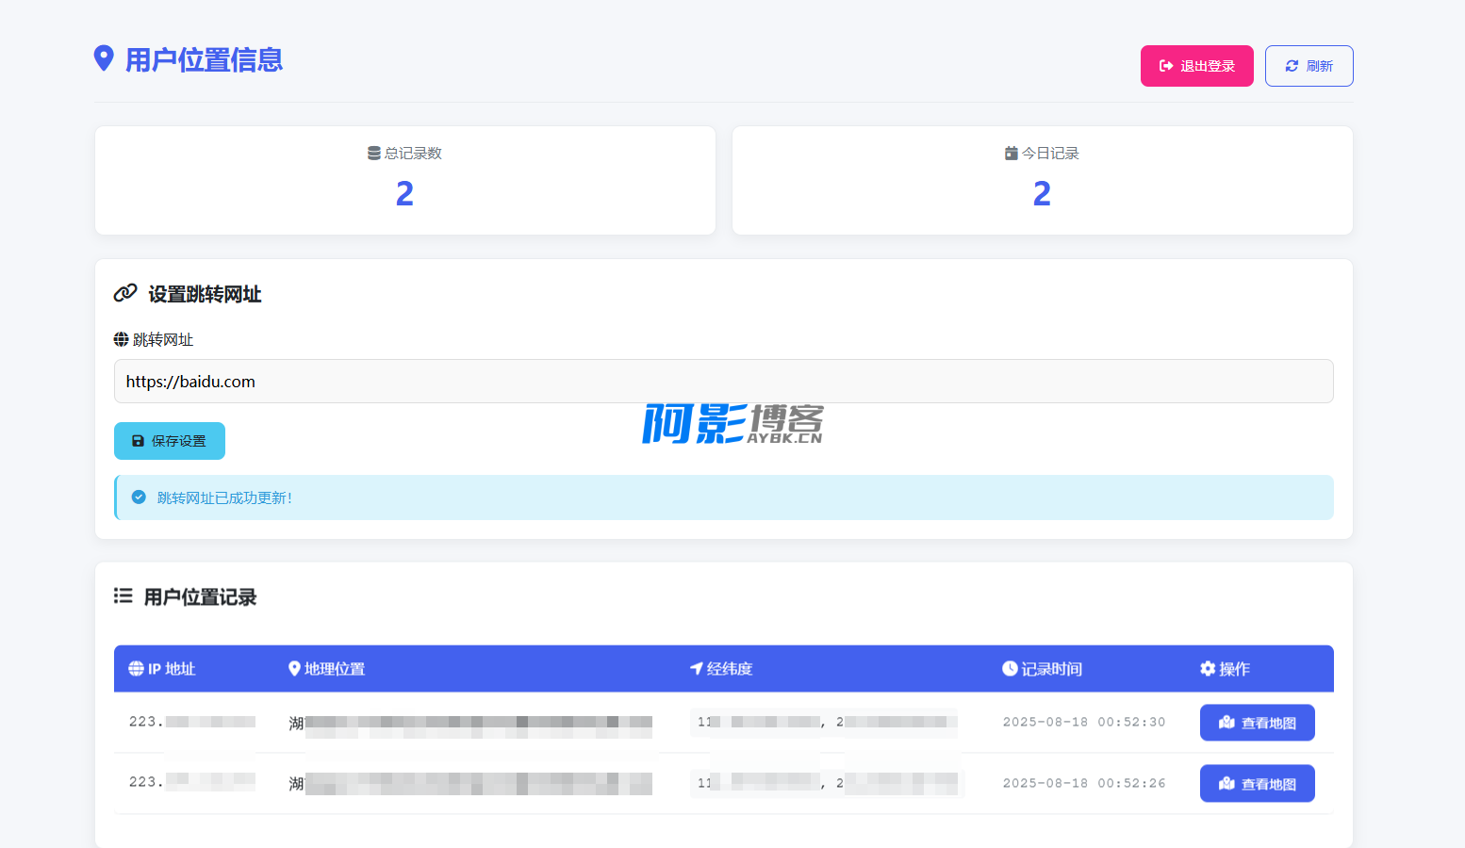The image size is (1465, 848).
Task: Click the calendar icon next to 今日记录
Action: pyautogui.click(x=1011, y=154)
